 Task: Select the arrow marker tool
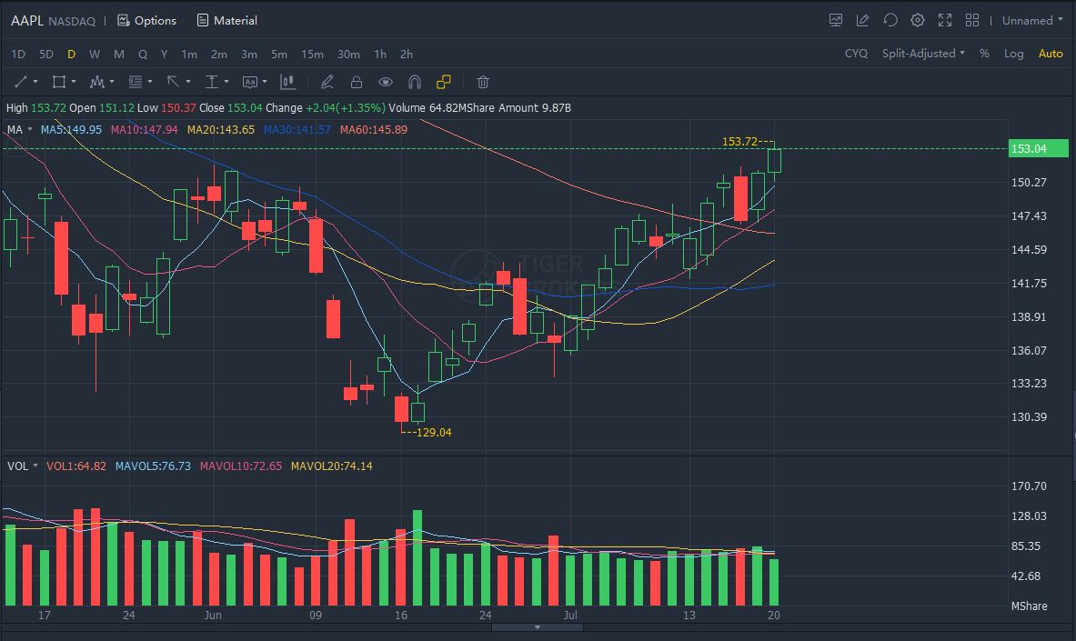click(174, 83)
